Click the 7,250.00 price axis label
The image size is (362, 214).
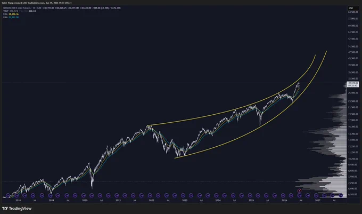click(x=353, y=183)
